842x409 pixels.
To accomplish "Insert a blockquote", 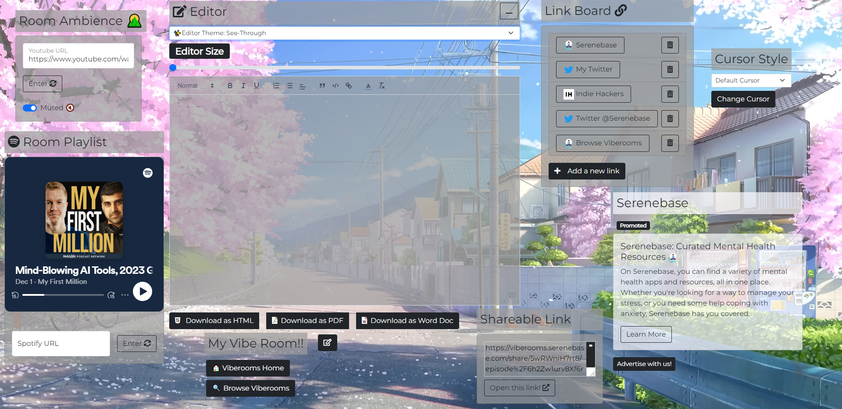I will [x=322, y=86].
